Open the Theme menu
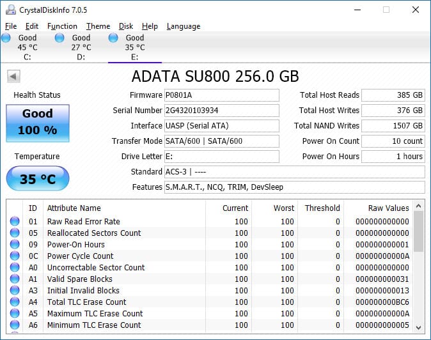 pyautogui.click(x=98, y=26)
